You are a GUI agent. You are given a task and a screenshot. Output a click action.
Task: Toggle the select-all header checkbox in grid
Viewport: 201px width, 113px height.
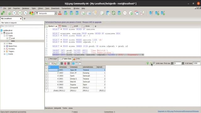pyautogui.click(x=46, y=67)
